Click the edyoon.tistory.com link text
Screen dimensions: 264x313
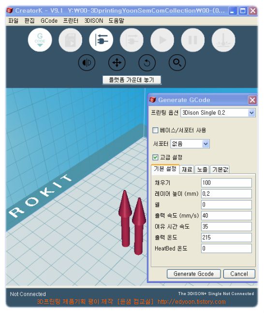pos(191,302)
